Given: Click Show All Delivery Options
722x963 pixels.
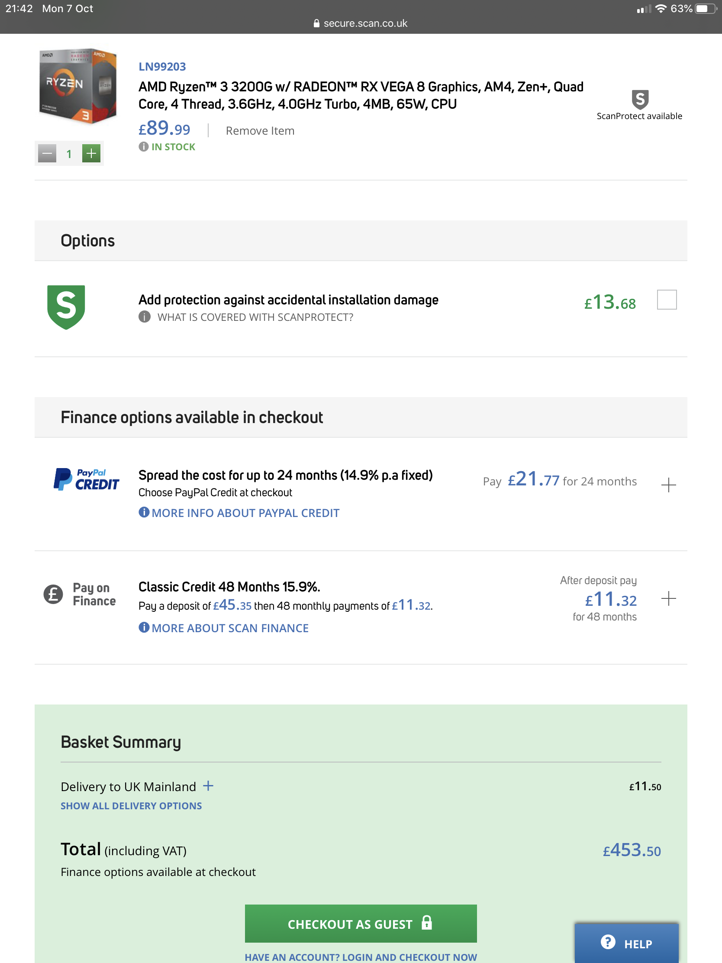Looking at the screenshot, I should 131,806.
